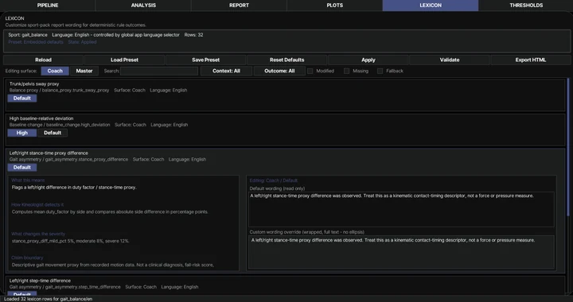Open the PLOTS tab
Screen dimensions: 573x302
335,5
